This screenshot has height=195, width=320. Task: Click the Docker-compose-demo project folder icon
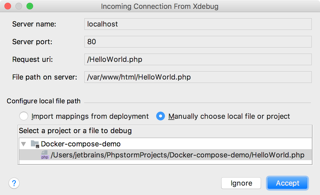pyautogui.click(x=35, y=144)
